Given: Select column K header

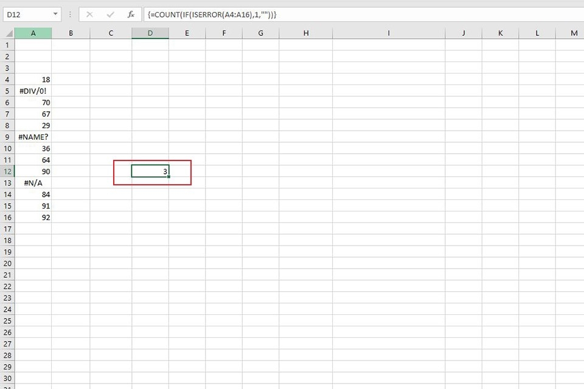Looking at the screenshot, I should (500, 33).
